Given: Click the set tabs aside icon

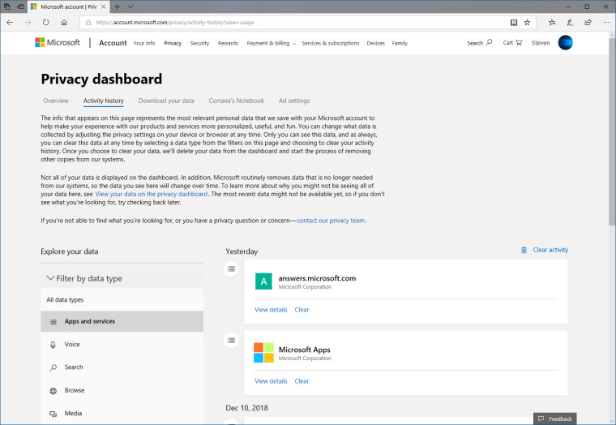Looking at the screenshot, I should (x=20, y=6).
